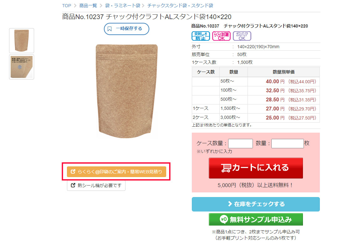
Task: Add the item with カートに入れる
Action: click(x=256, y=168)
